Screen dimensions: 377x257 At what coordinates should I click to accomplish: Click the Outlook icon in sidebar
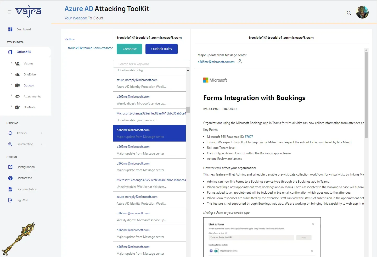pos(17,85)
